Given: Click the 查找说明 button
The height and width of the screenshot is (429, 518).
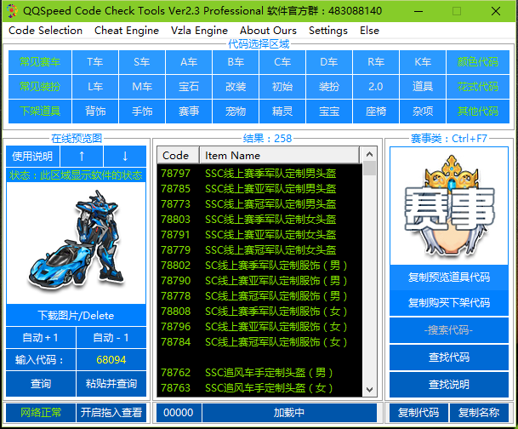Looking at the screenshot, I should click(x=449, y=385).
